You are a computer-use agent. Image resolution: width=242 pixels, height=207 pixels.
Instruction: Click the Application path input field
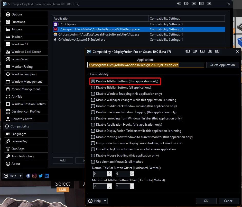coord(146,65)
